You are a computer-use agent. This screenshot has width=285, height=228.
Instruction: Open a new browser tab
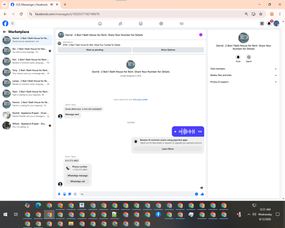pos(65,5)
